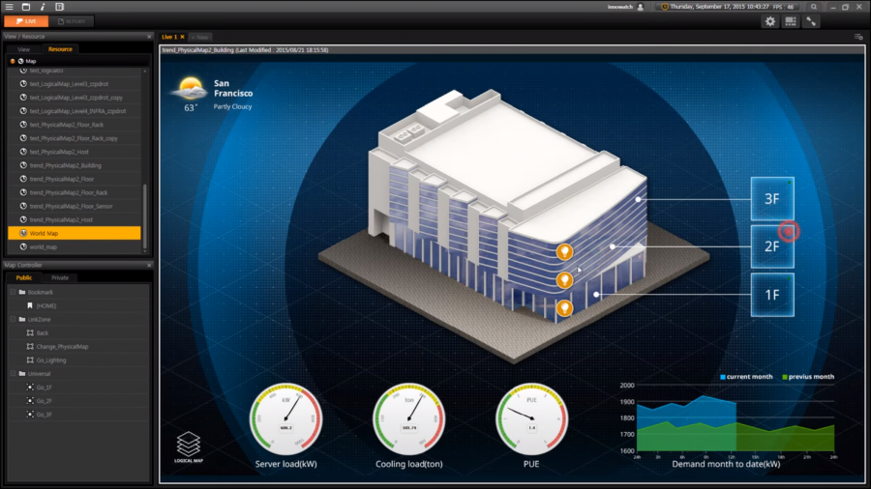Select Change_PhysicalMap link zone

coord(62,347)
